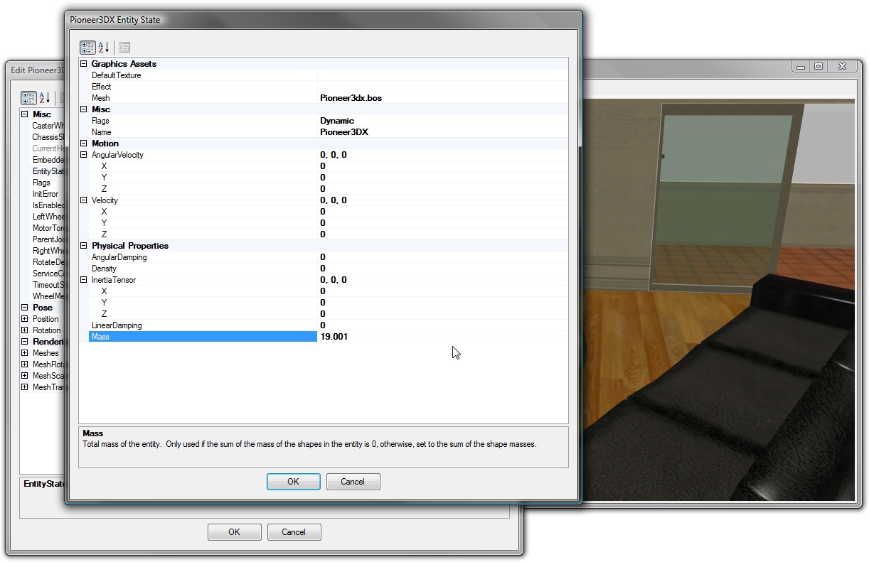This screenshot has width=869, height=562.
Task: Click the Property Pages icon in Pioneer3DX toolbar
Action: pyautogui.click(x=123, y=47)
